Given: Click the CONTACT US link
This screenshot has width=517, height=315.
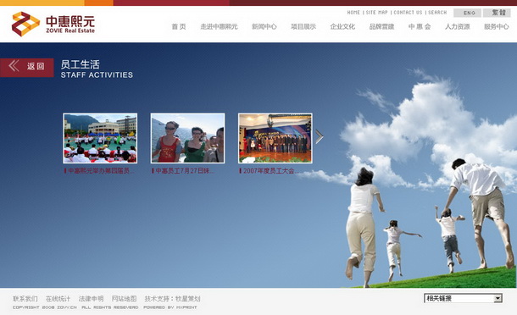Looking at the screenshot, I should click(x=408, y=13).
